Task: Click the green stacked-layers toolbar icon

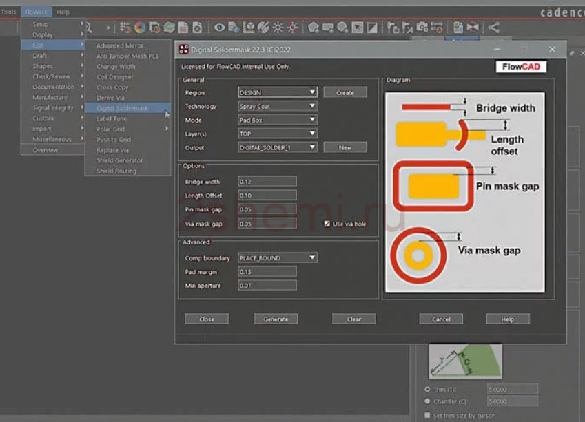Action: point(169,28)
